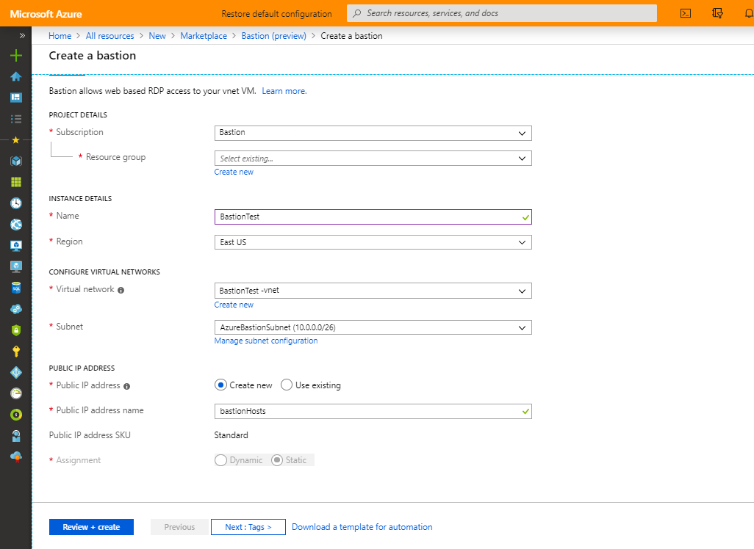
Task: Click the Name field containing BastionTest
Action: [x=373, y=217]
